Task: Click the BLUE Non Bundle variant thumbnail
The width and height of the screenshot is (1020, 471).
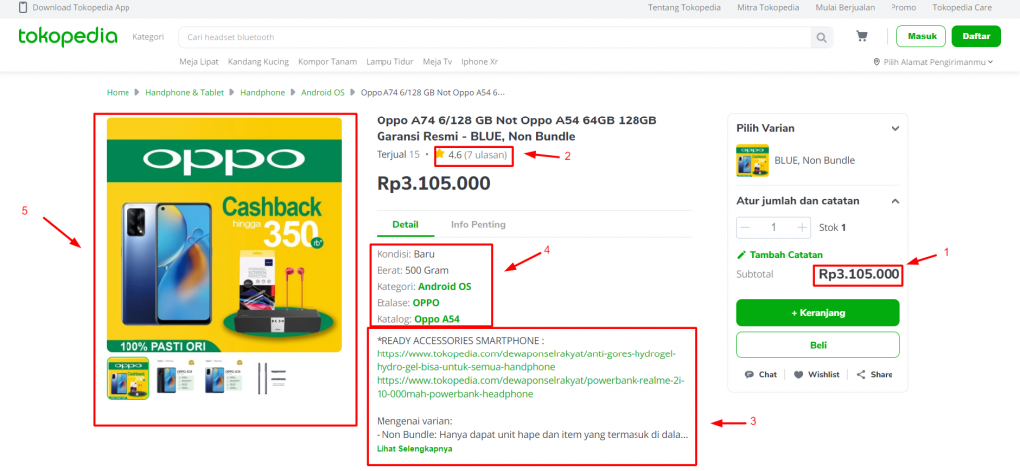Action: 752,160
